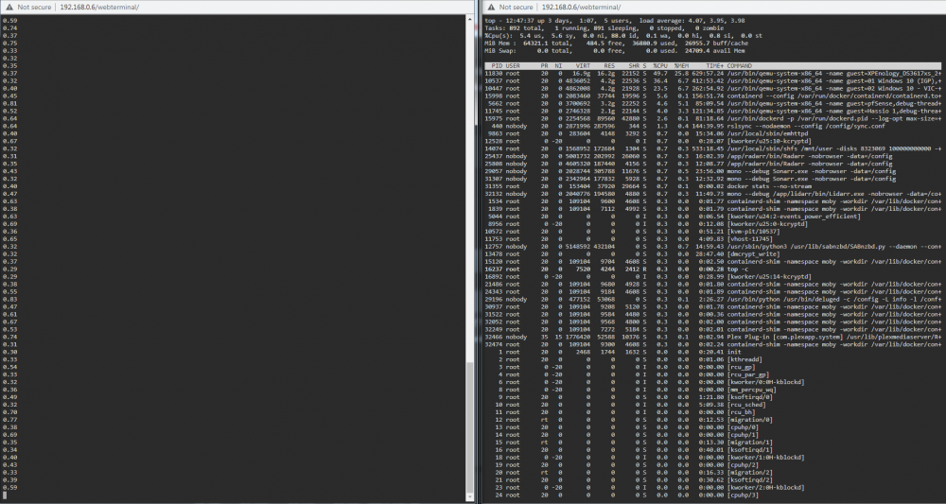946x504 pixels.
Task: Select the 'top -c' process row
Action: 712,269
